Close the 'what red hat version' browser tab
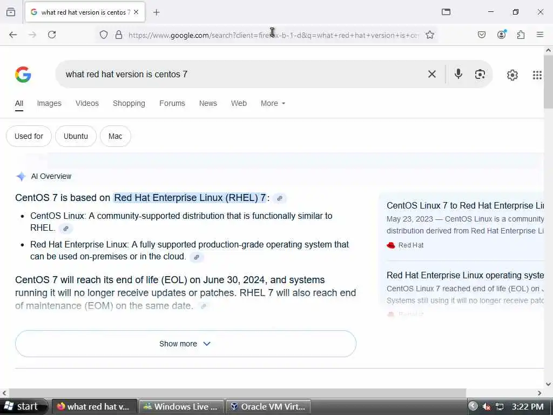553x415 pixels. coord(136,12)
